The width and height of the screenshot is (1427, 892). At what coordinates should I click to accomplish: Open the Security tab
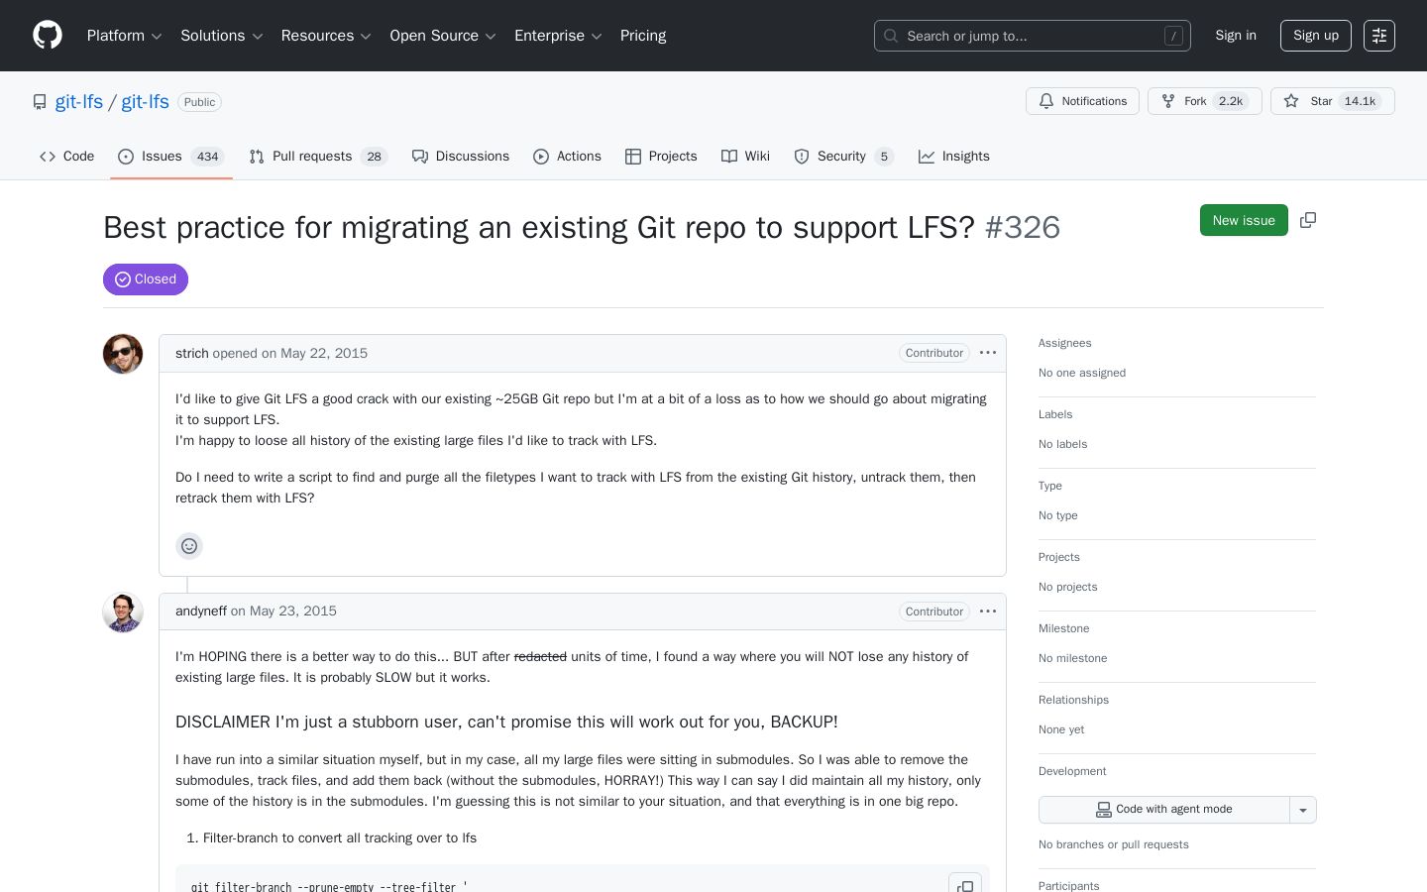click(x=843, y=157)
